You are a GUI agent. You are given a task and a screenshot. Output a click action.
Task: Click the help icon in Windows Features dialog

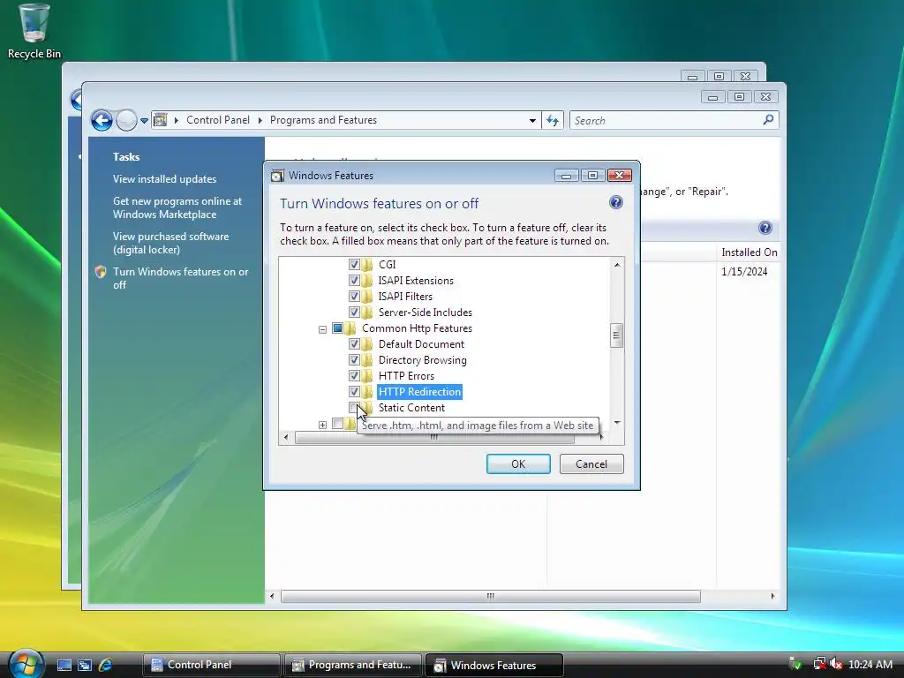(x=615, y=202)
